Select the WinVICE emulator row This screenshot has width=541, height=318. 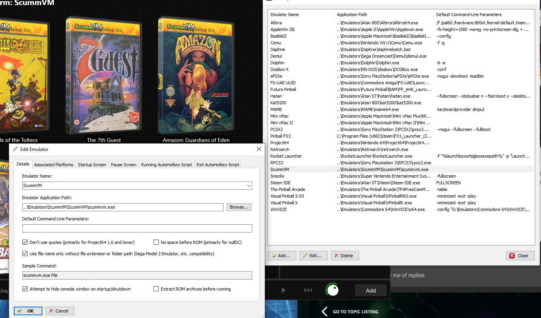[401, 209]
